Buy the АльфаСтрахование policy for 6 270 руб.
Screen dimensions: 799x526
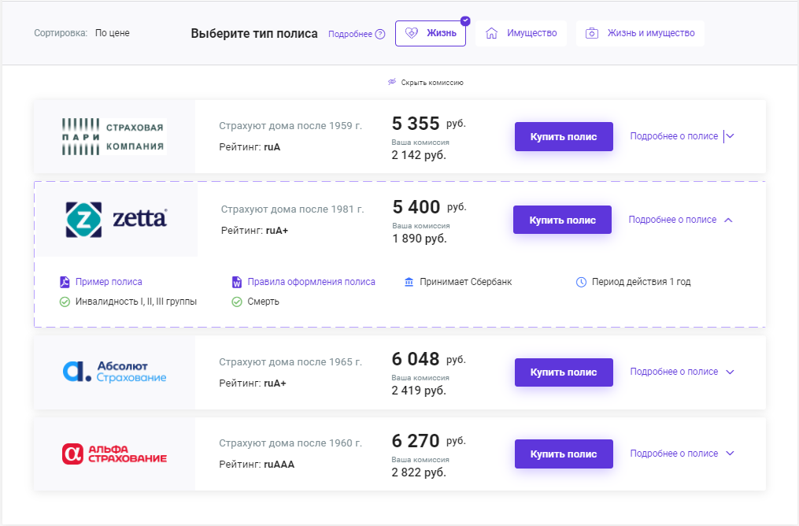(564, 454)
